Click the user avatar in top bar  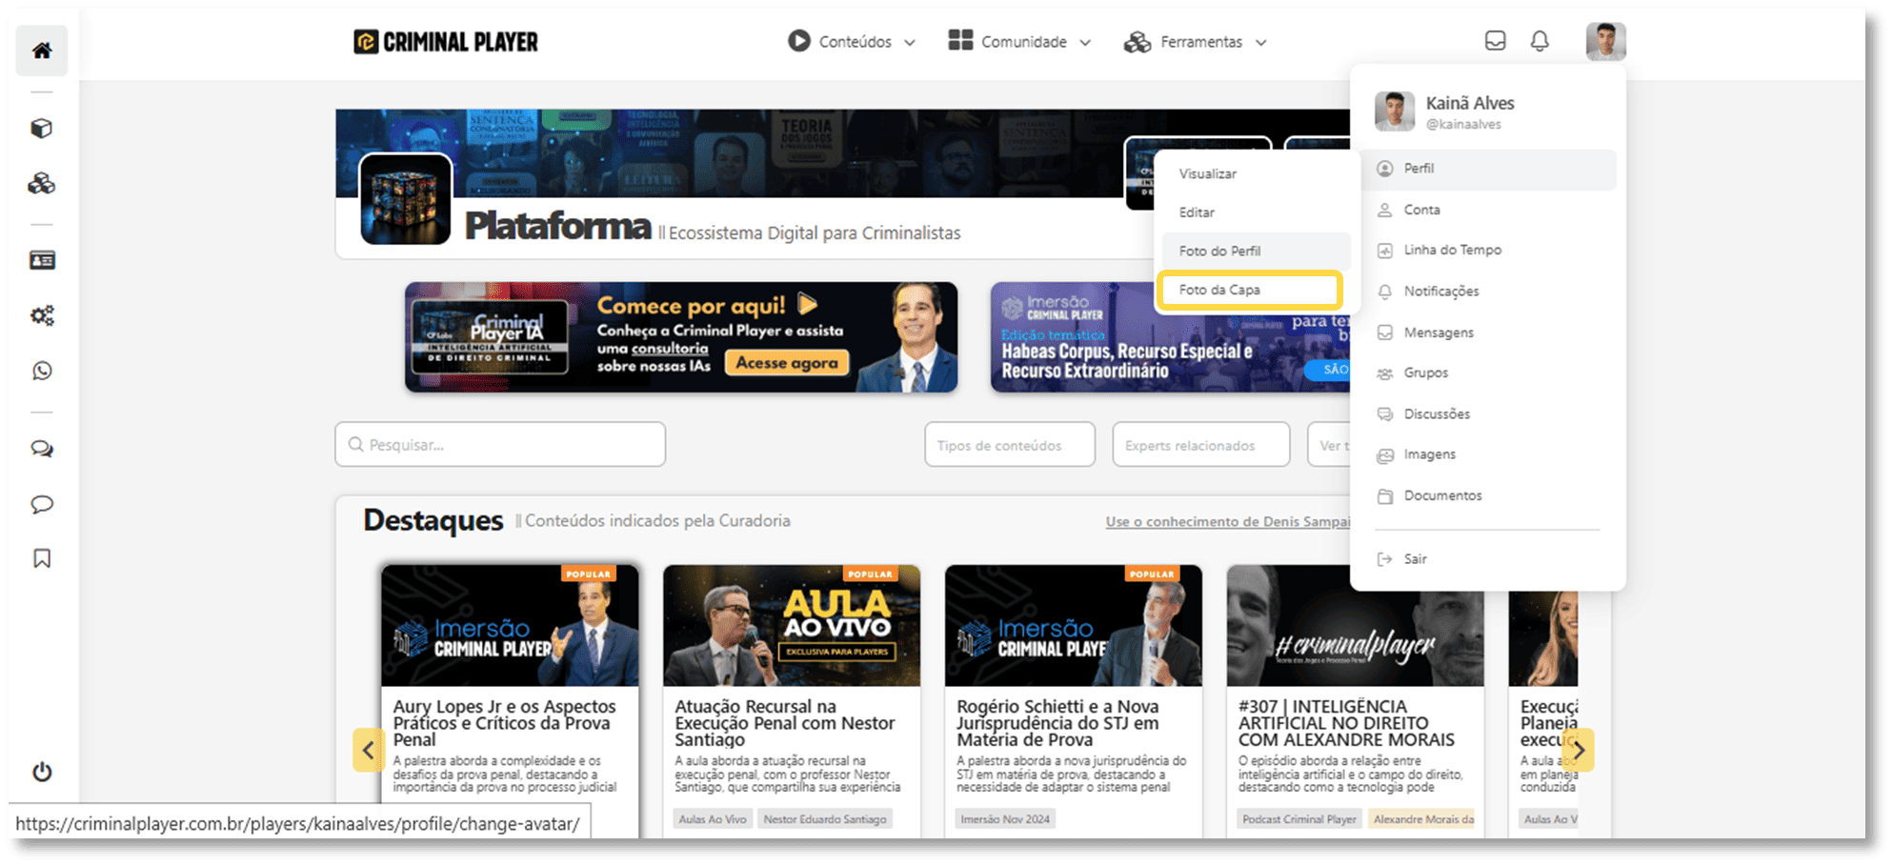coord(1605,42)
